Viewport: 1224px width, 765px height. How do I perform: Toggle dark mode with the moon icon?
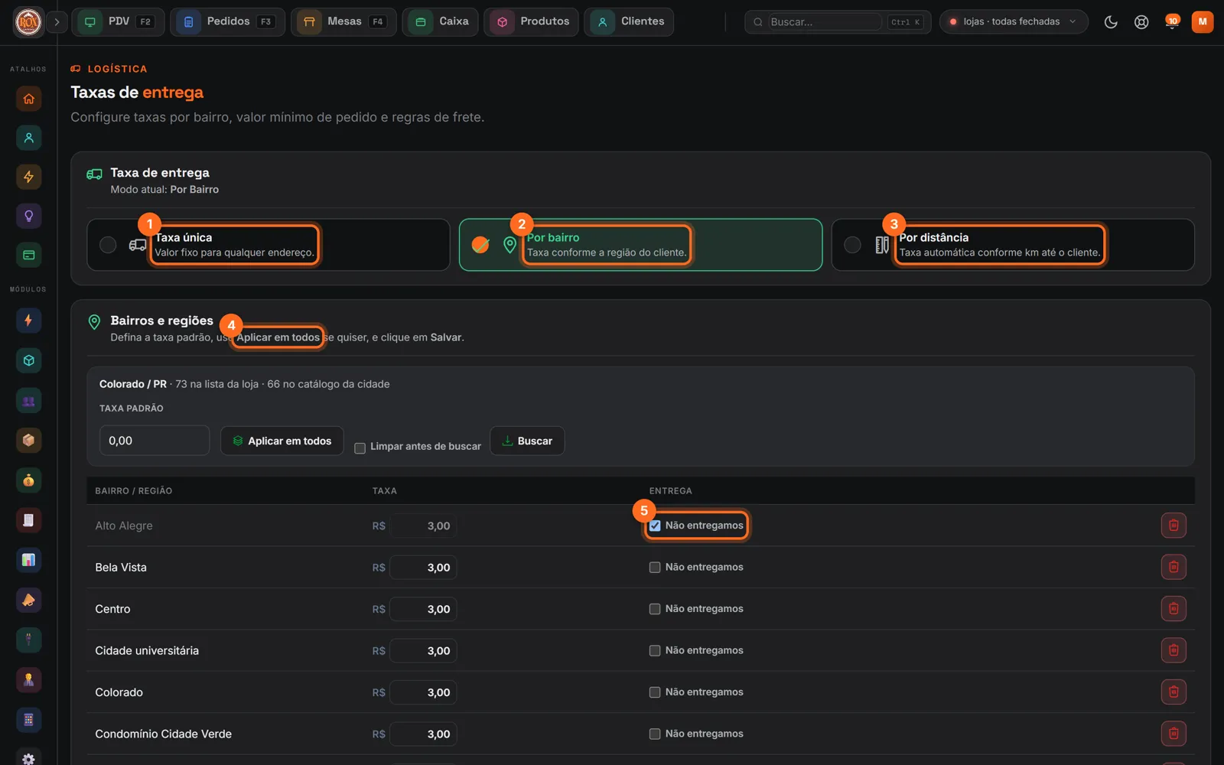tap(1111, 22)
